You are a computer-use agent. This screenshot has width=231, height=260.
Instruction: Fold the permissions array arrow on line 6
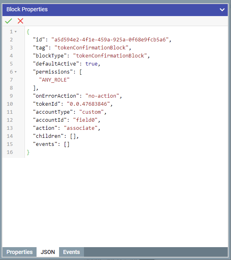coord(16,72)
